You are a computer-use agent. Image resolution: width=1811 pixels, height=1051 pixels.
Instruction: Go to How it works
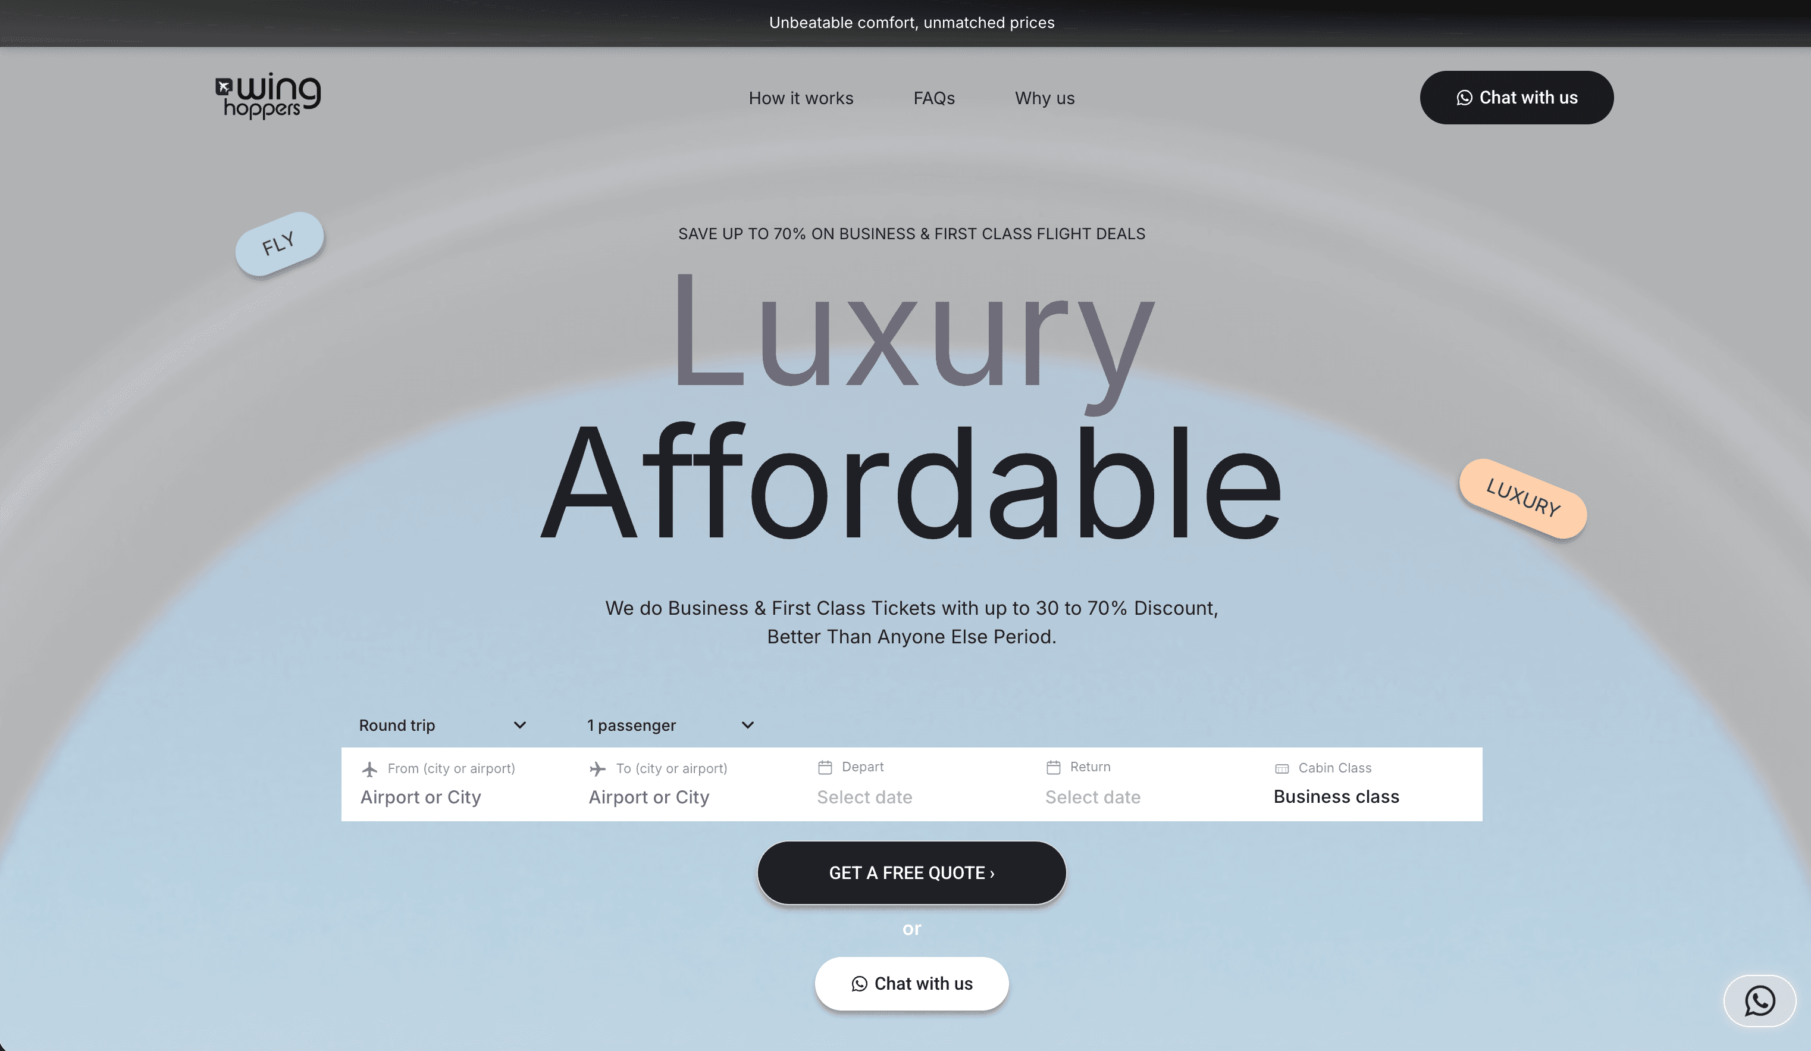(801, 98)
